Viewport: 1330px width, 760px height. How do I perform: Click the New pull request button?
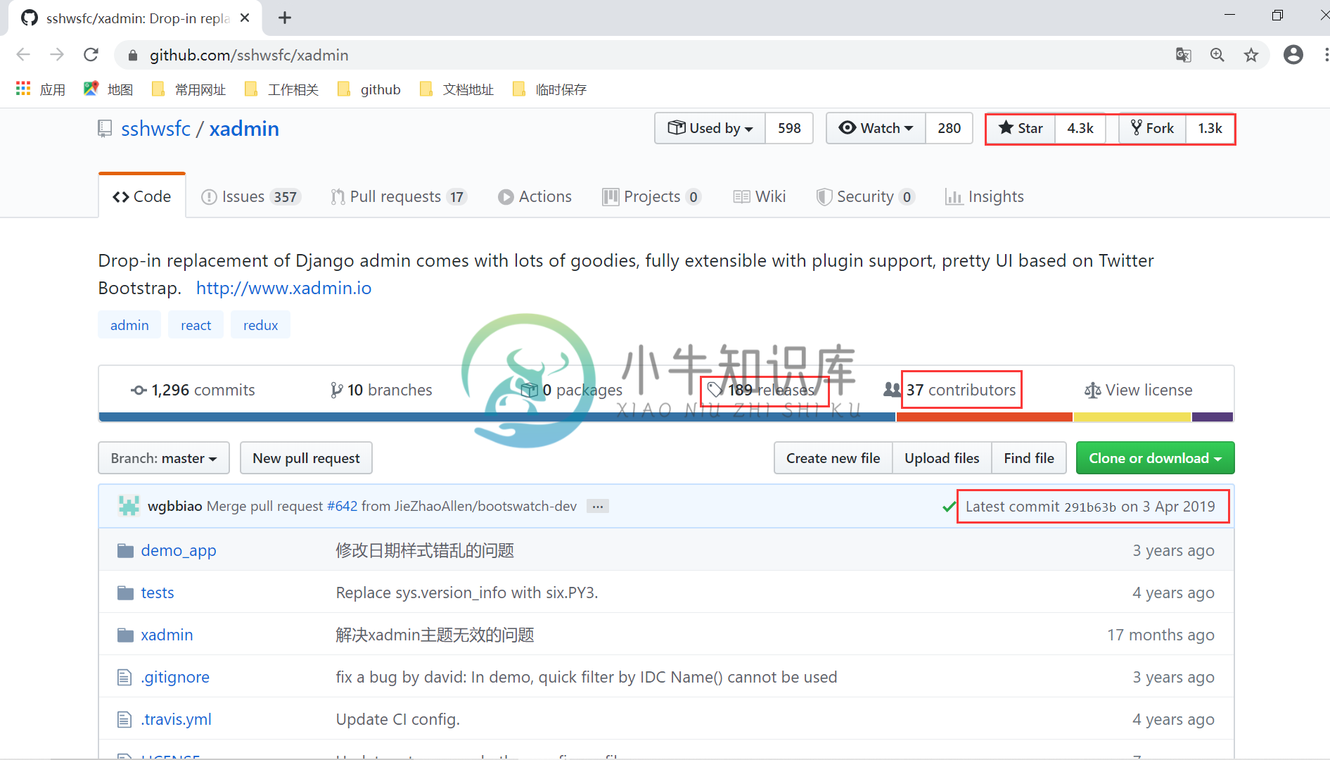[x=306, y=458]
